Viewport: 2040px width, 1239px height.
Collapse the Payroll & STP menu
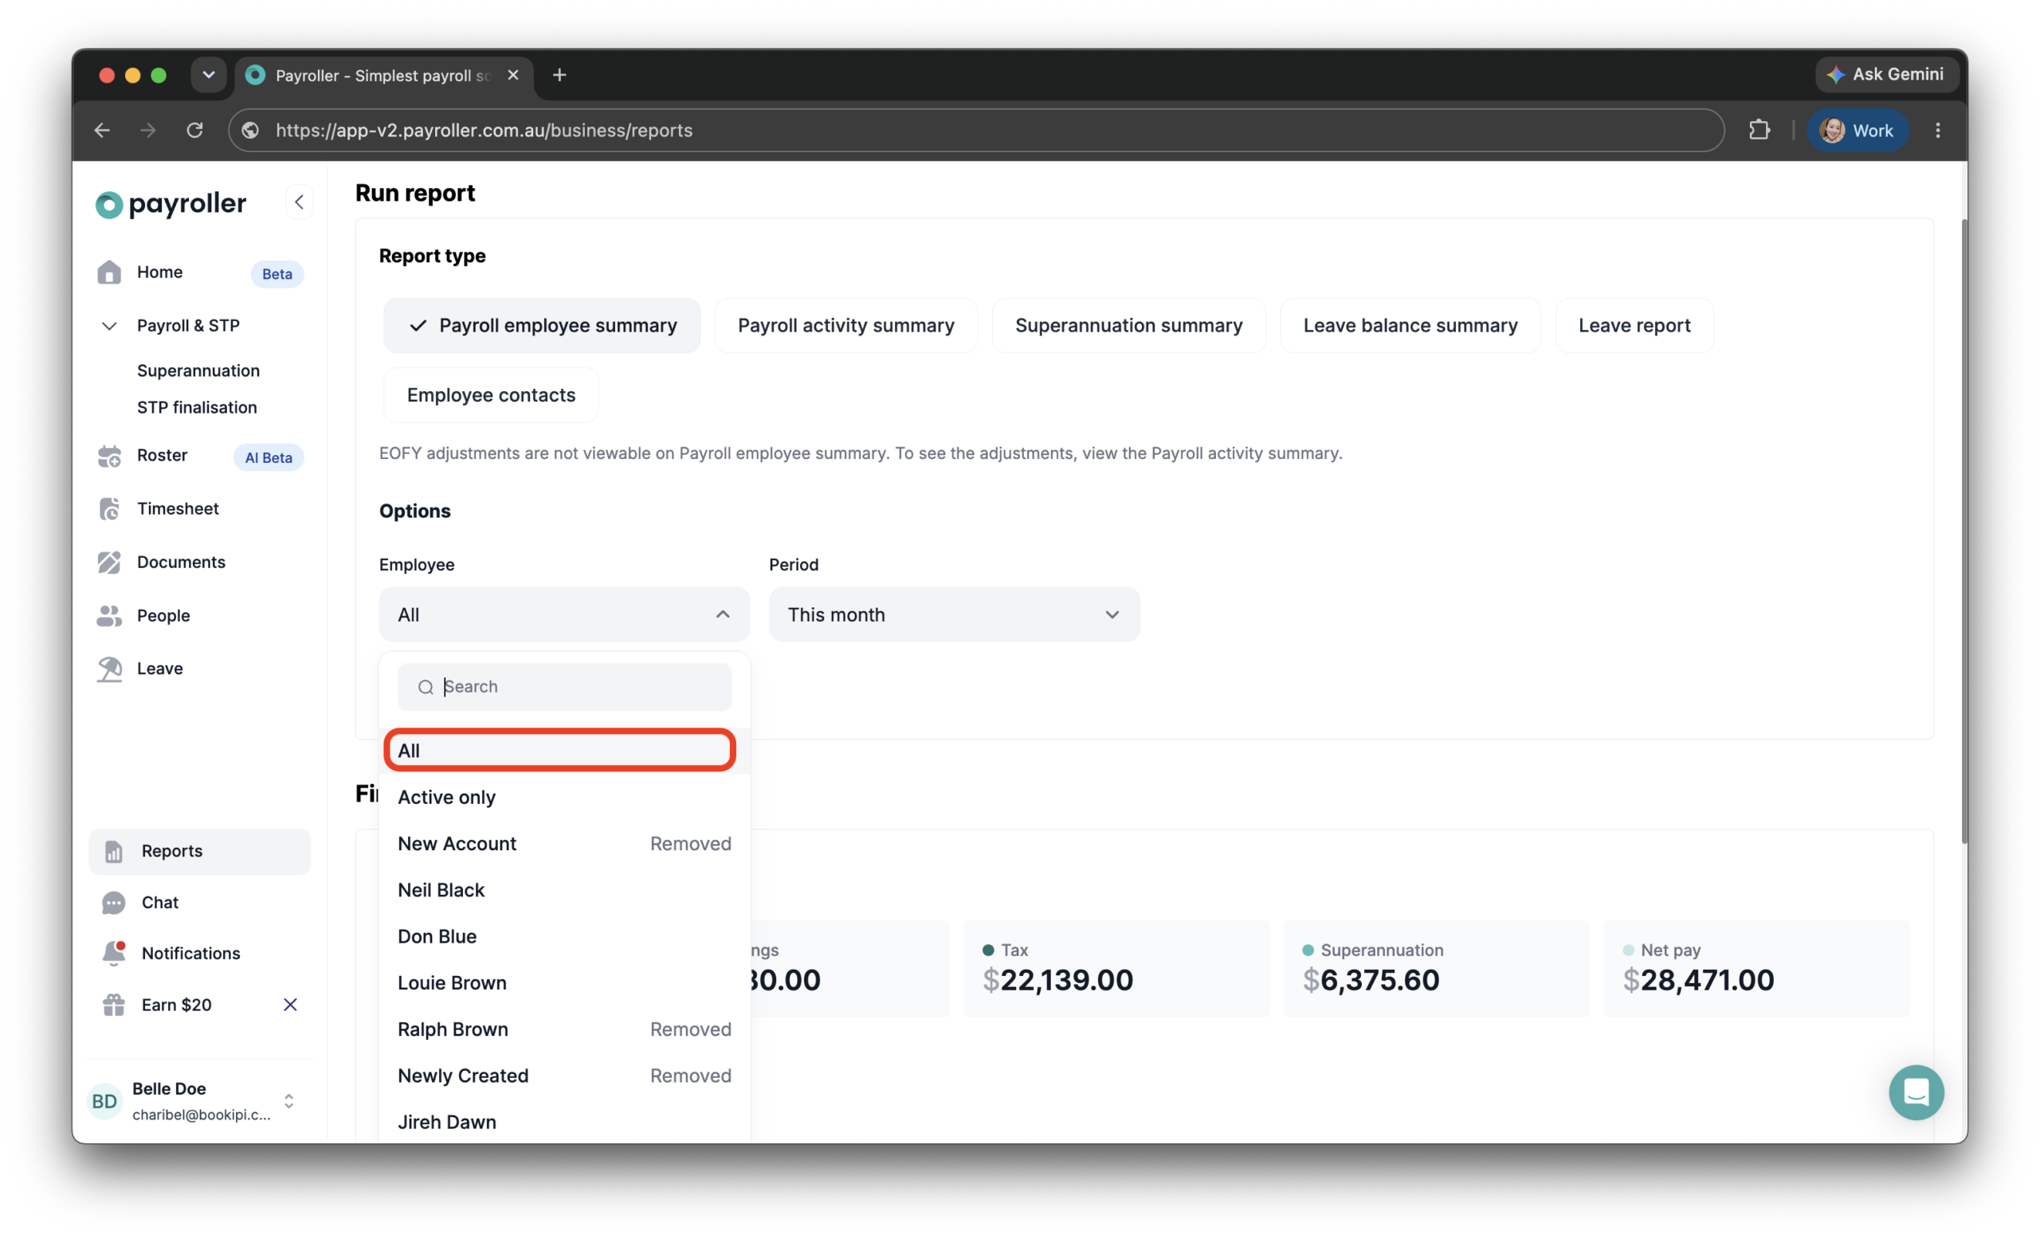pos(108,325)
